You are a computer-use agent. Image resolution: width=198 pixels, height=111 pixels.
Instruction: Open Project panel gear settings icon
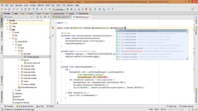(45, 17)
